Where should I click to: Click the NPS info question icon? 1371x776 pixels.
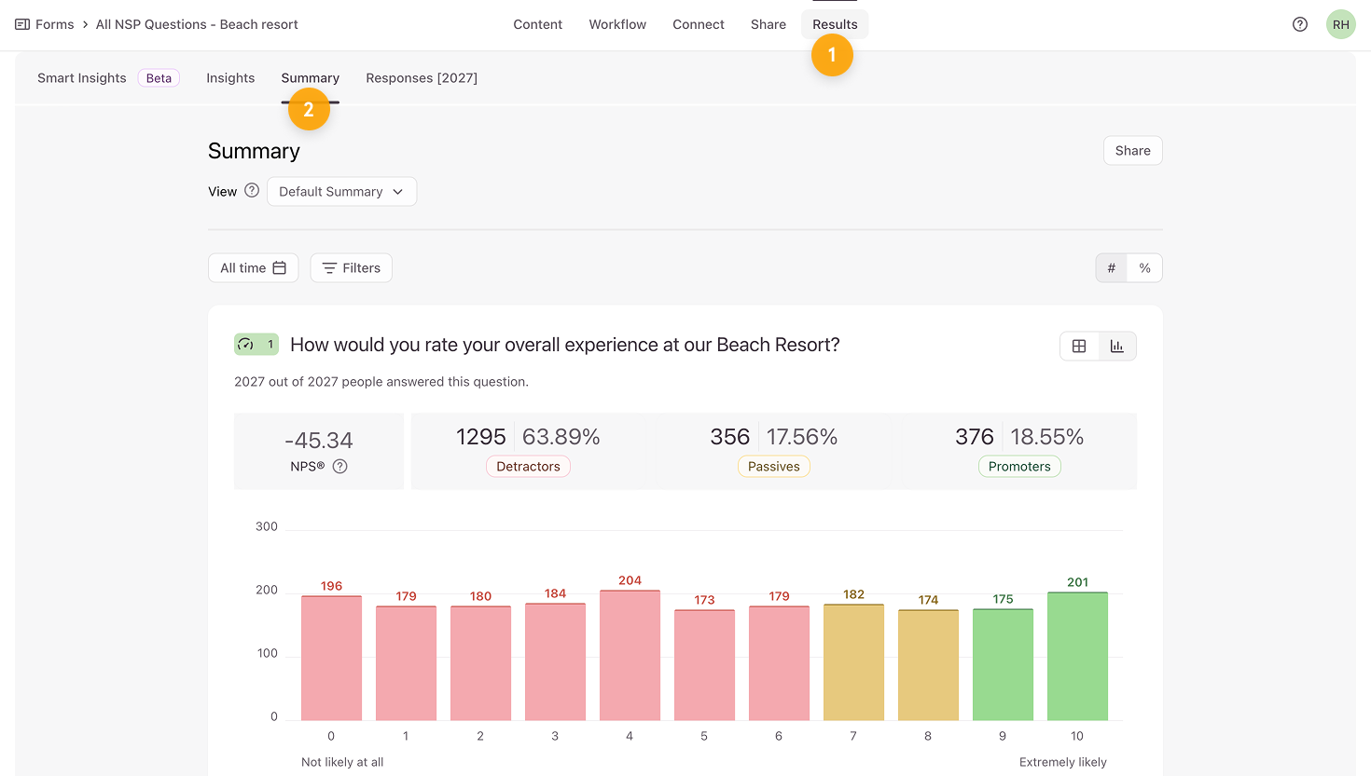[340, 467]
